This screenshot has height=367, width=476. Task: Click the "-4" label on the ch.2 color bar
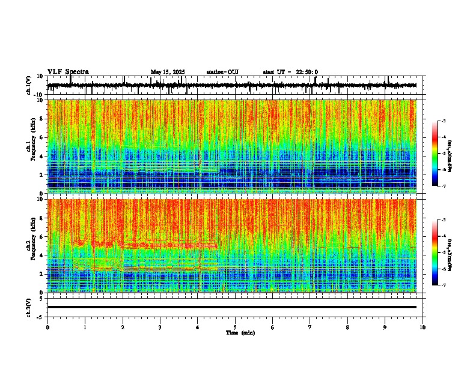click(443, 236)
